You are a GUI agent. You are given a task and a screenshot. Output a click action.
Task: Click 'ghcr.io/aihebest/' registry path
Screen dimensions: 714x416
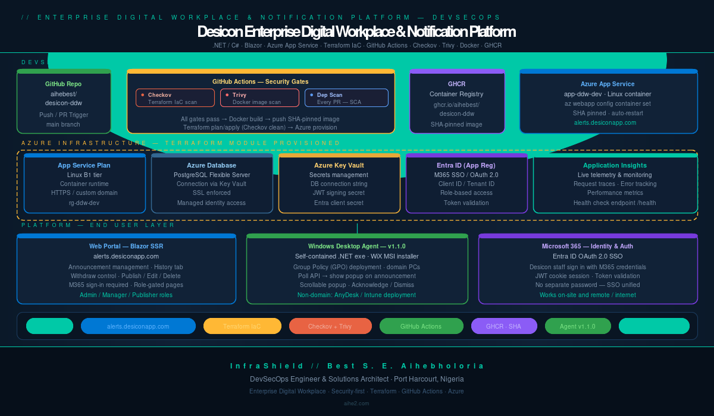457,105
